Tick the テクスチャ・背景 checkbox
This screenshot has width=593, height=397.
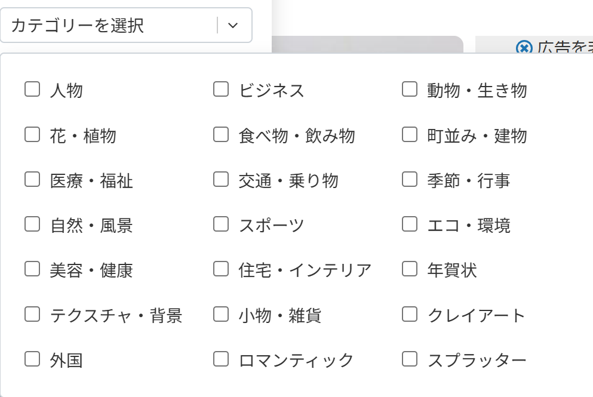pyautogui.click(x=32, y=313)
